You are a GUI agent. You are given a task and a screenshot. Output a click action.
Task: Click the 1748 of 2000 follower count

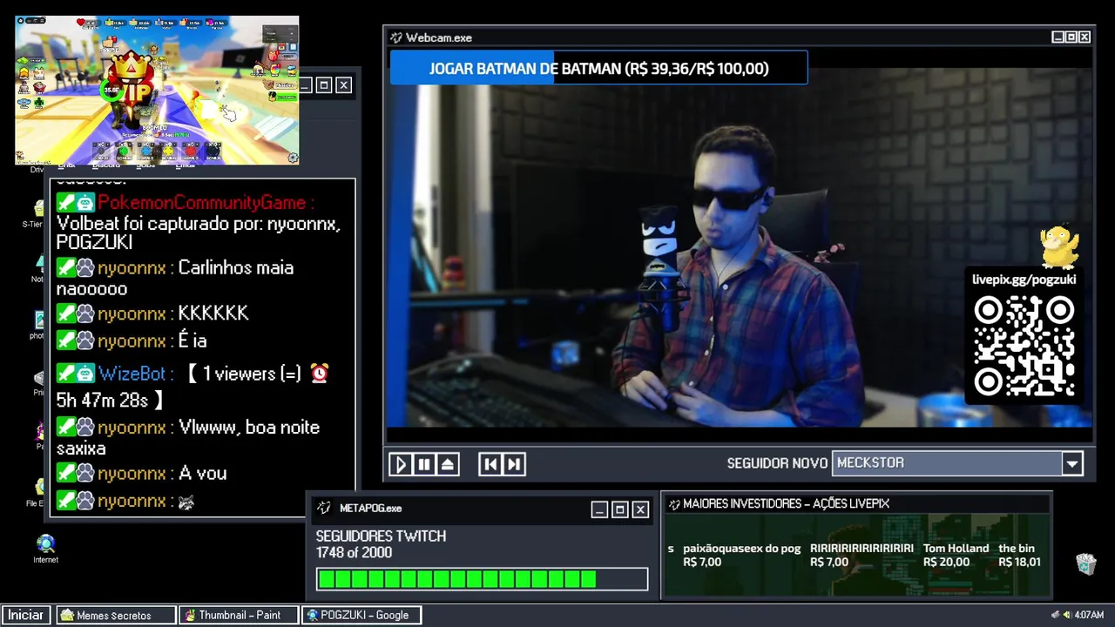(x=354, y=553)
